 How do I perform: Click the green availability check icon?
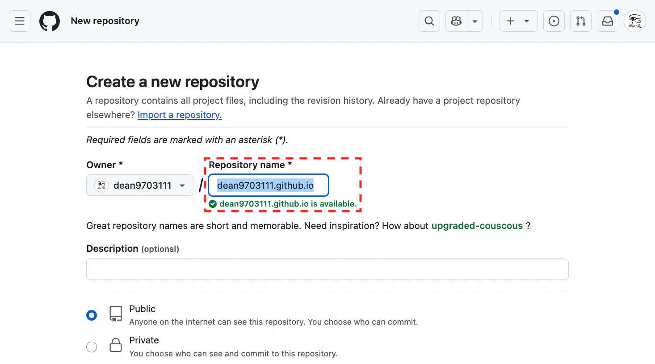point(213,204)
